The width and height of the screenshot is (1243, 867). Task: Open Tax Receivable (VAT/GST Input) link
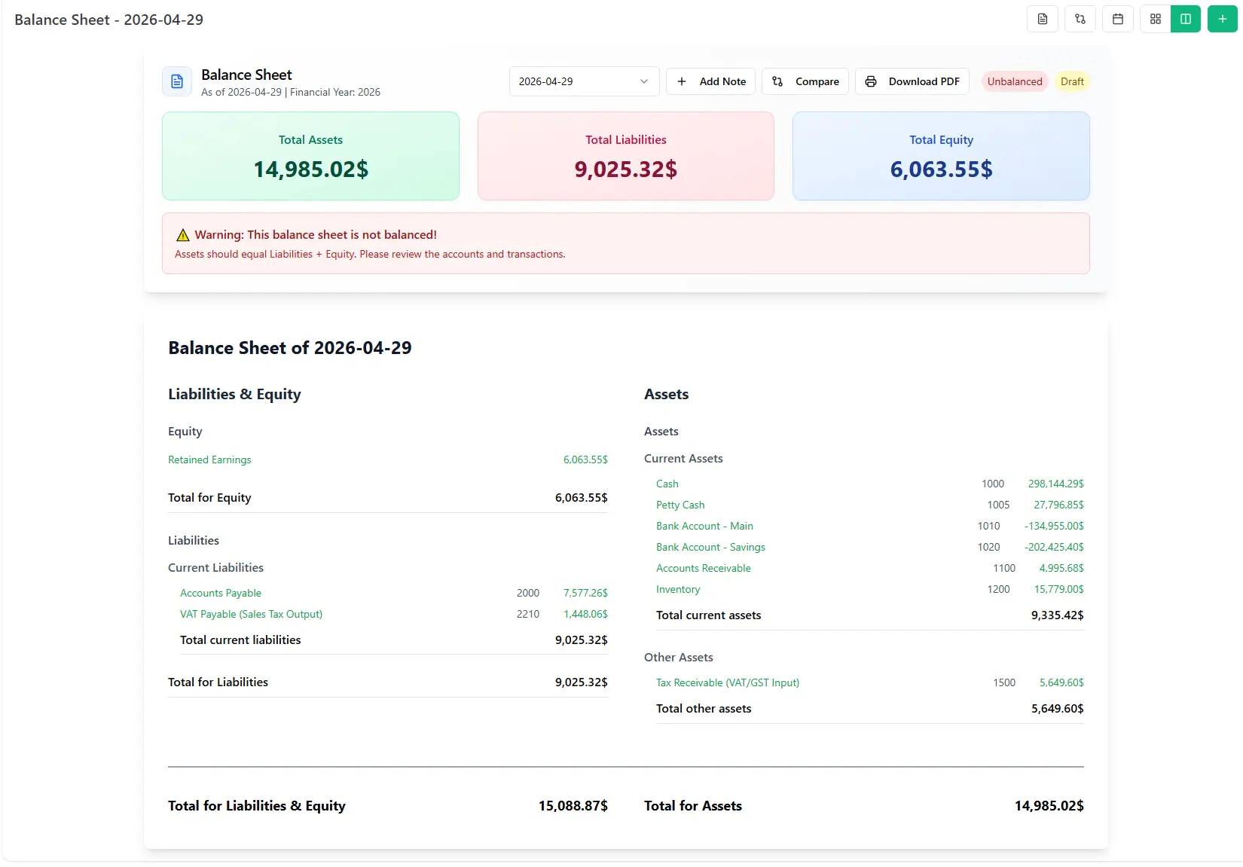(x=728, y=682)
